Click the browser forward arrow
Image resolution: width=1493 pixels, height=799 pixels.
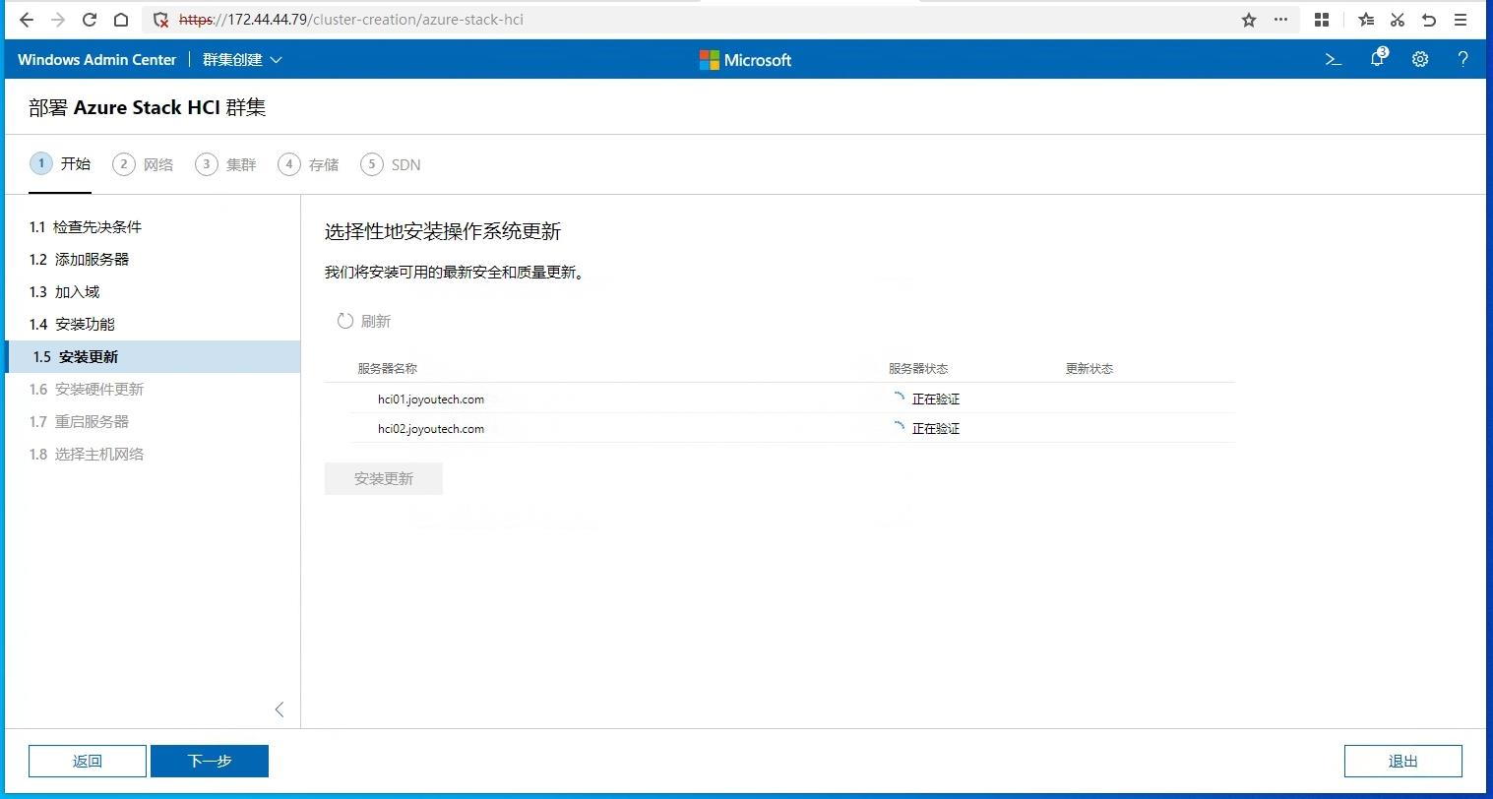point(57,20)
